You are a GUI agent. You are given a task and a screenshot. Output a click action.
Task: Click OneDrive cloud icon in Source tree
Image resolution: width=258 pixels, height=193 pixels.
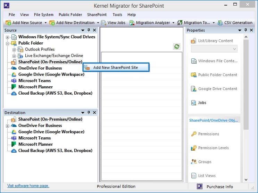pyautogui.click(x=14, y=68)
